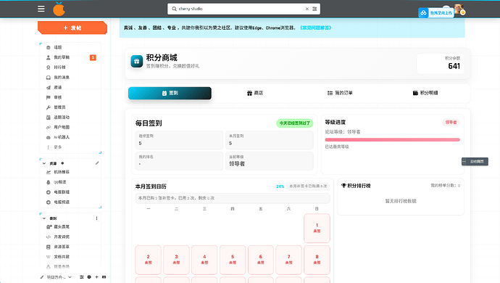Open airport recommendation chart icon link
The height and width of the screenshot is (283, 500).
pos(48,172)
